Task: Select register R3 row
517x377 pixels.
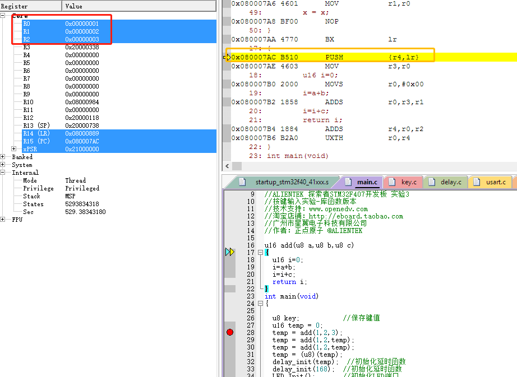Action: point(119,47)
